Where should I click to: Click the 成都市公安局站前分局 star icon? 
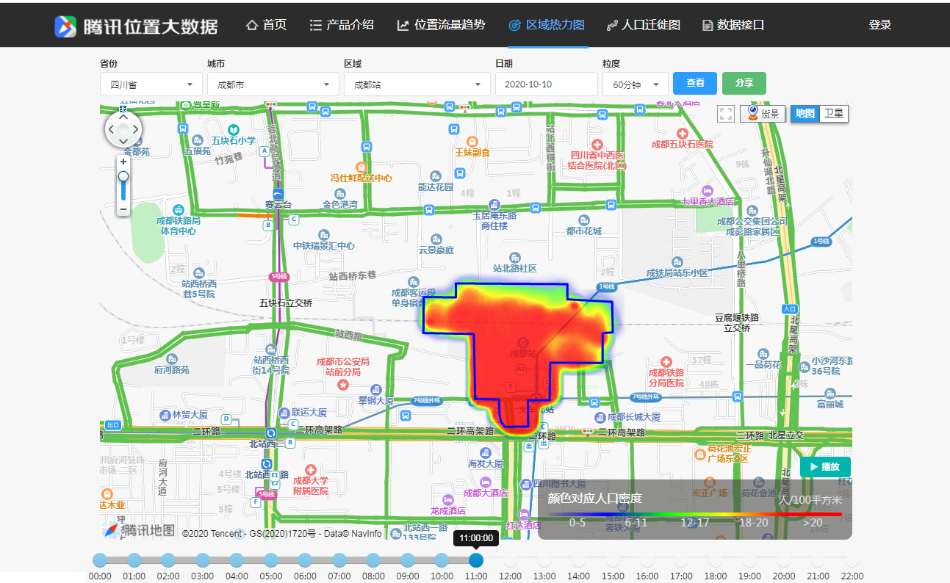click(x=342, y=385)
